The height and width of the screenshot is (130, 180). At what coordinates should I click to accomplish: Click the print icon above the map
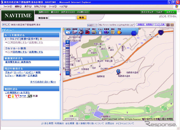tap(168, 25)
